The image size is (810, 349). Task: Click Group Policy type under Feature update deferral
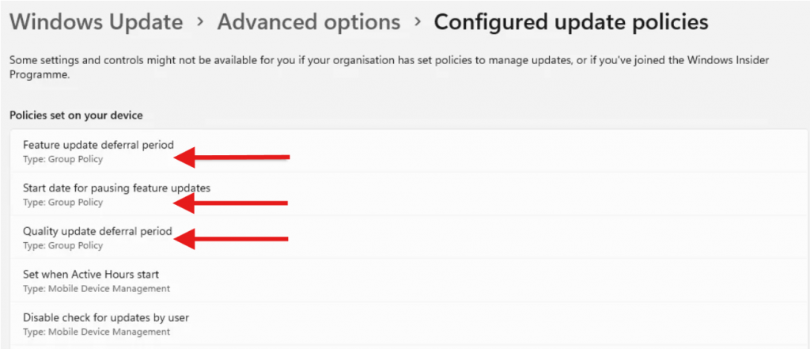pyautogui.click(x=63, y=159)
